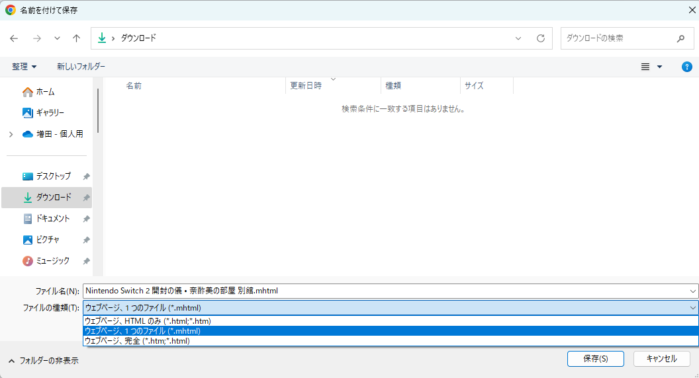Expand the 増田 - 個人用 tree node
This screenshot has width=699, height=378.
[11, 134]
